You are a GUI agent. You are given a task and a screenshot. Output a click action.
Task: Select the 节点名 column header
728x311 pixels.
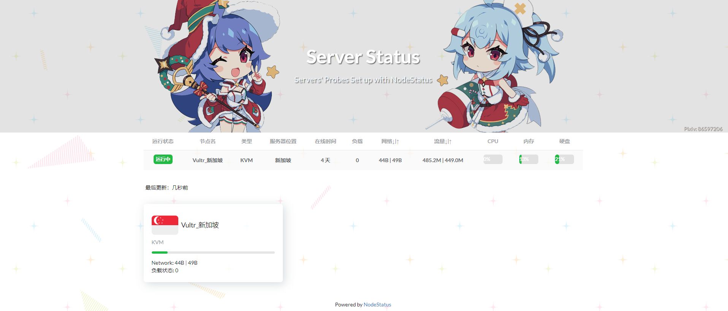coord(208,141)
